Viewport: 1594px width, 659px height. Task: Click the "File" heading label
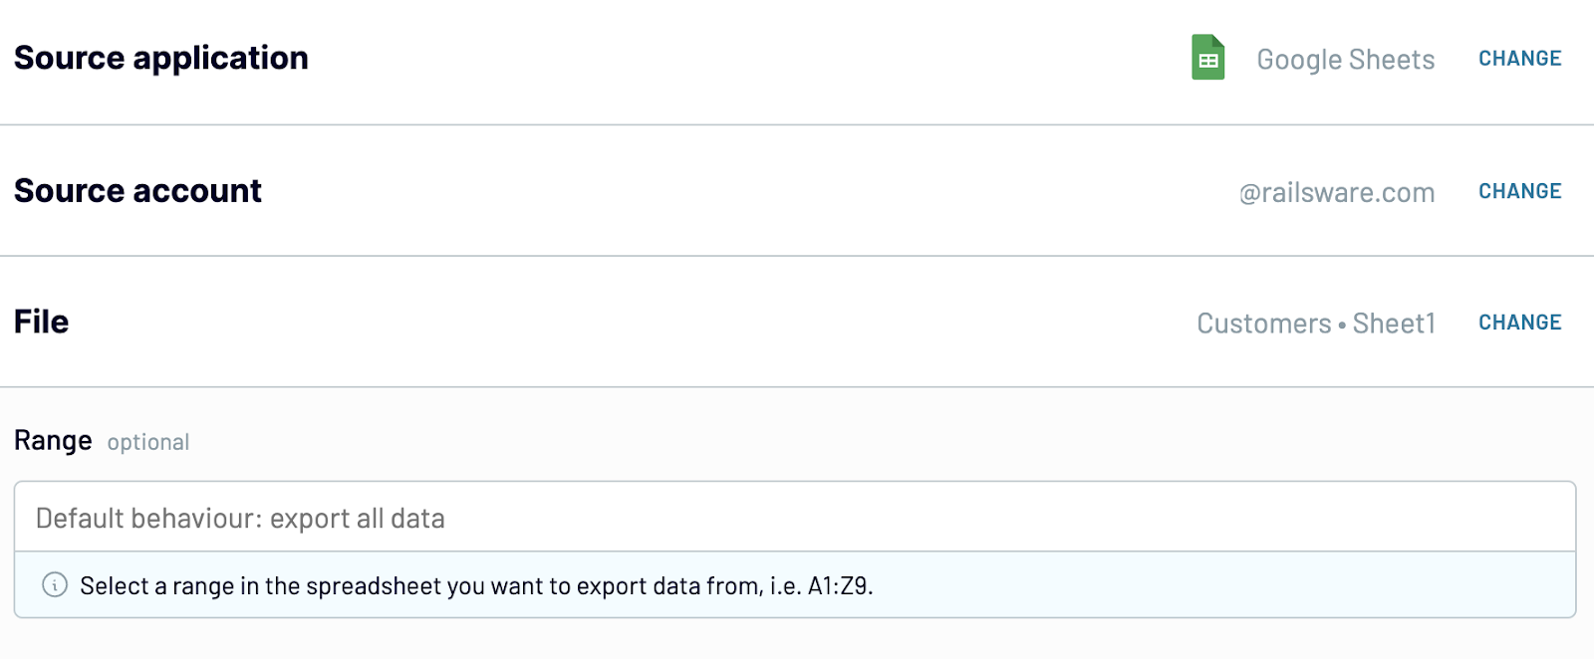(41, 321)
